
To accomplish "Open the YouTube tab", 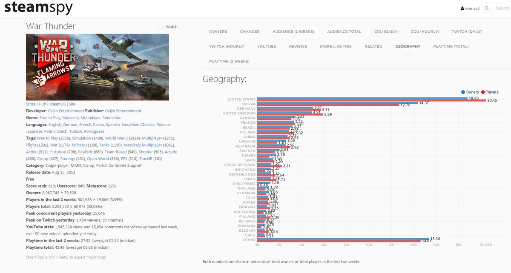I will pyautogui.click(x=267, y=46).
